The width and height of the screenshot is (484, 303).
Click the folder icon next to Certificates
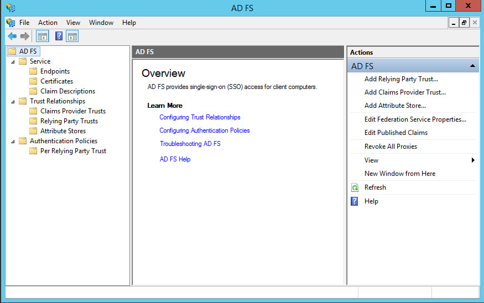click(33, 81)
